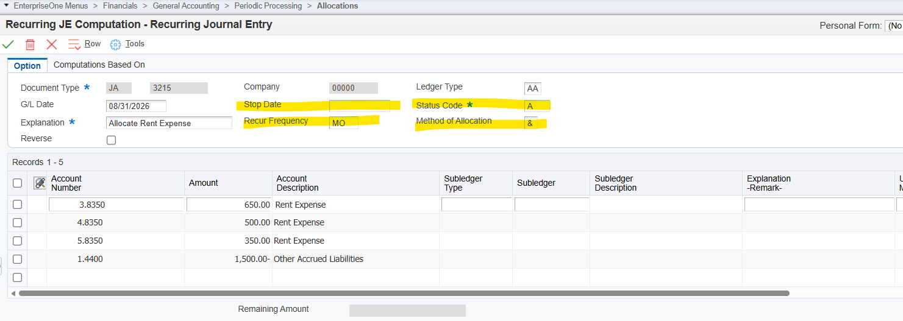Open the Row menu label
The height and width of the screenshot is (321, 903).
(93, 44)
